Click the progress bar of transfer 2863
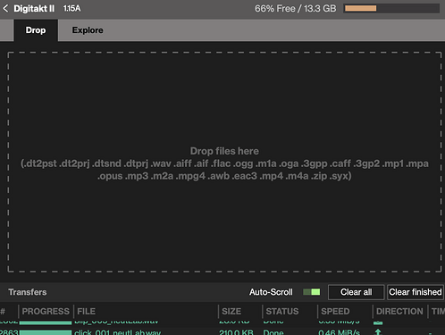The height and width of the screenshot is (335, 445). point(46,332)
